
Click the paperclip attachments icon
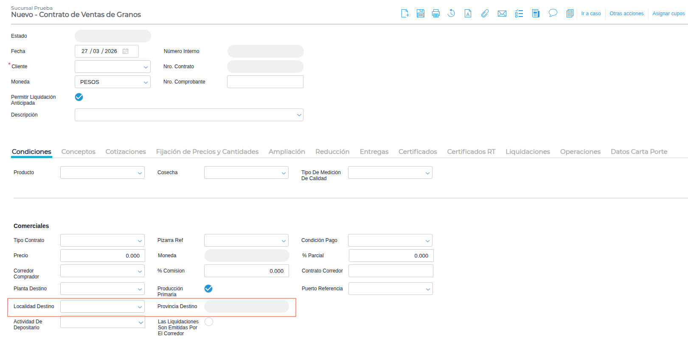point(485,14)
